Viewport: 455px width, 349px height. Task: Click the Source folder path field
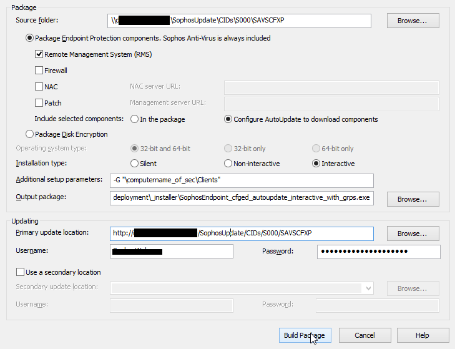[x=239, y=21]
